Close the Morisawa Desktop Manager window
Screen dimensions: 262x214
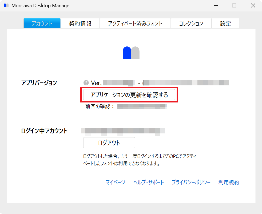253,6
